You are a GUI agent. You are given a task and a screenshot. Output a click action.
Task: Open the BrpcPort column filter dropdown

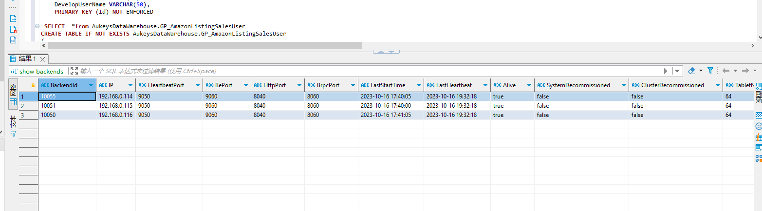coord(353,85)
